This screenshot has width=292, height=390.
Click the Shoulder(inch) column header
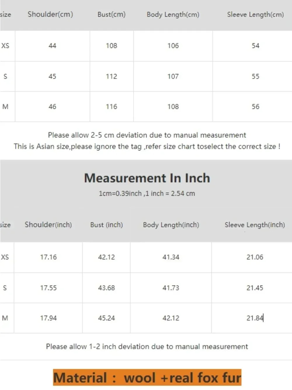pyautogui.click(x=48, y=225)
